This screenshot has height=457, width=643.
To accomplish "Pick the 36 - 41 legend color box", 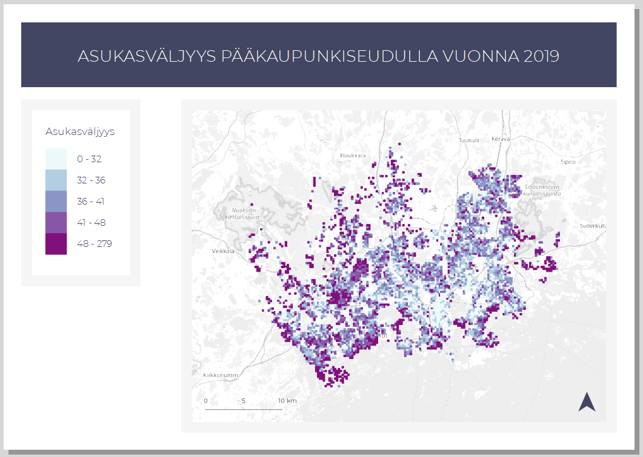I will pyautogui.click(x=56, y=202).
